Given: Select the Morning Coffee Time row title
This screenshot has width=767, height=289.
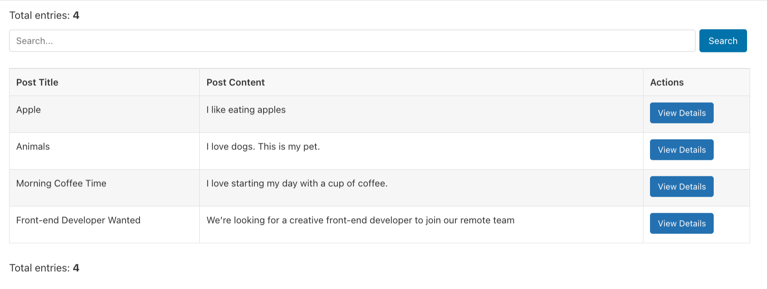Looking at the screenshot, I should 61,183.
